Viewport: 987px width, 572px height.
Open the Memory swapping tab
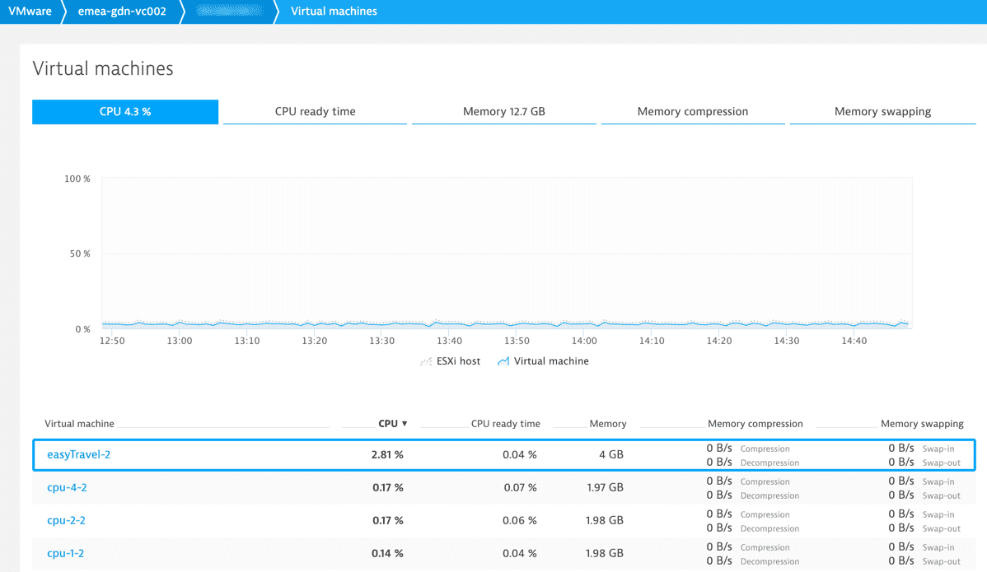[882, 112]
